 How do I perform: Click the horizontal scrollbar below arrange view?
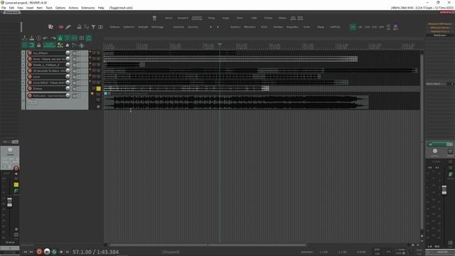pos(208,245)
